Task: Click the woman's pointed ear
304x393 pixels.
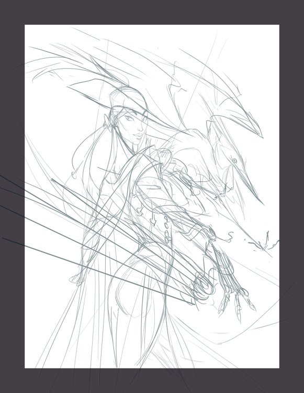Action: [108, 122]
